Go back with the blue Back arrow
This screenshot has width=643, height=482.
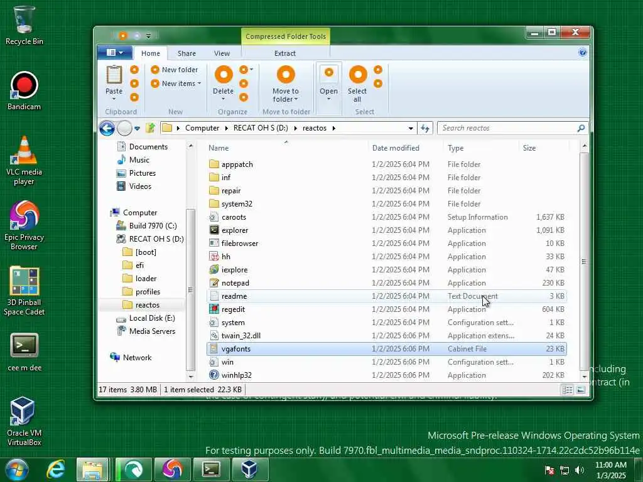tap(107, 128)
